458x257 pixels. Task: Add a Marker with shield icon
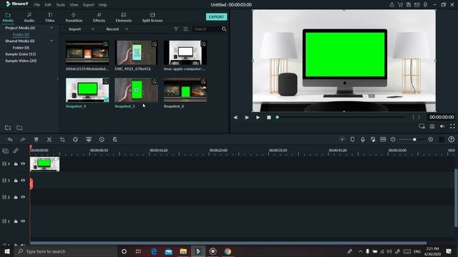pyautogui.click(x=352, y=140)
